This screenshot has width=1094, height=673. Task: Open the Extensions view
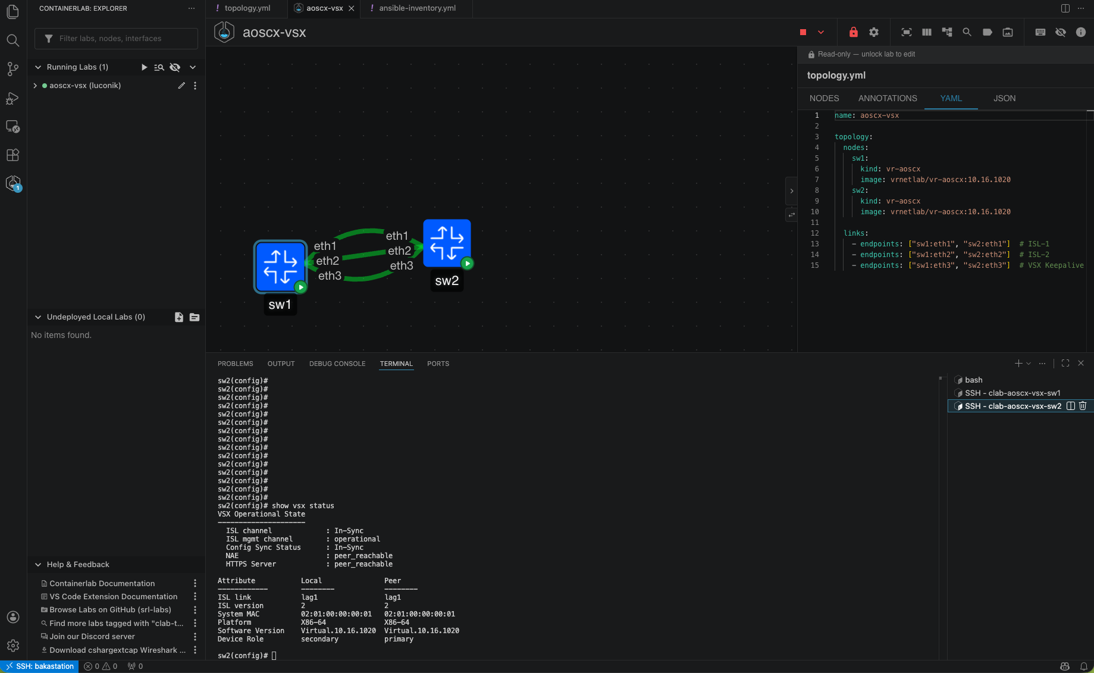pos(12,155)
